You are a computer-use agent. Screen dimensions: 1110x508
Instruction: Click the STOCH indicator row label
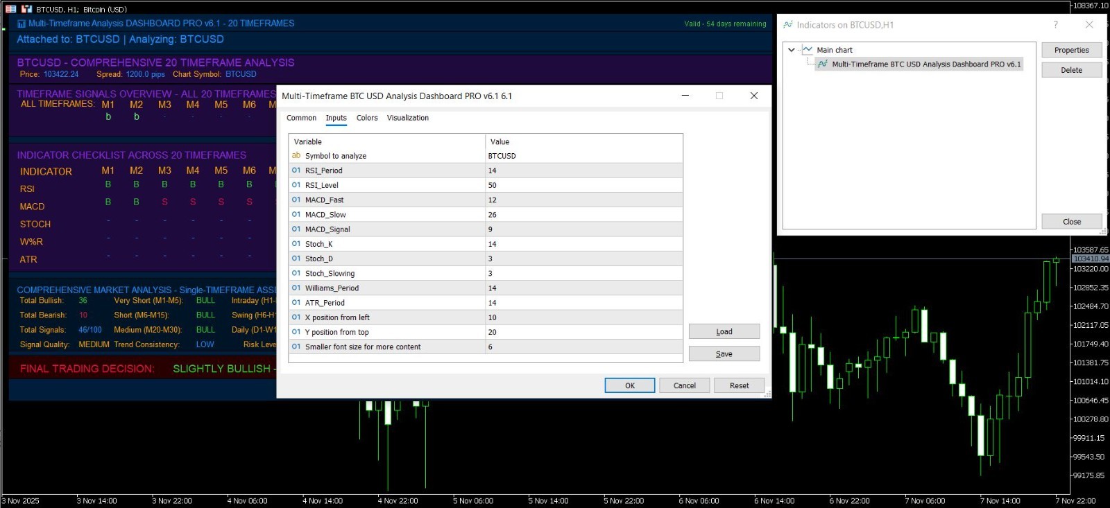click(x=35, y=224)
